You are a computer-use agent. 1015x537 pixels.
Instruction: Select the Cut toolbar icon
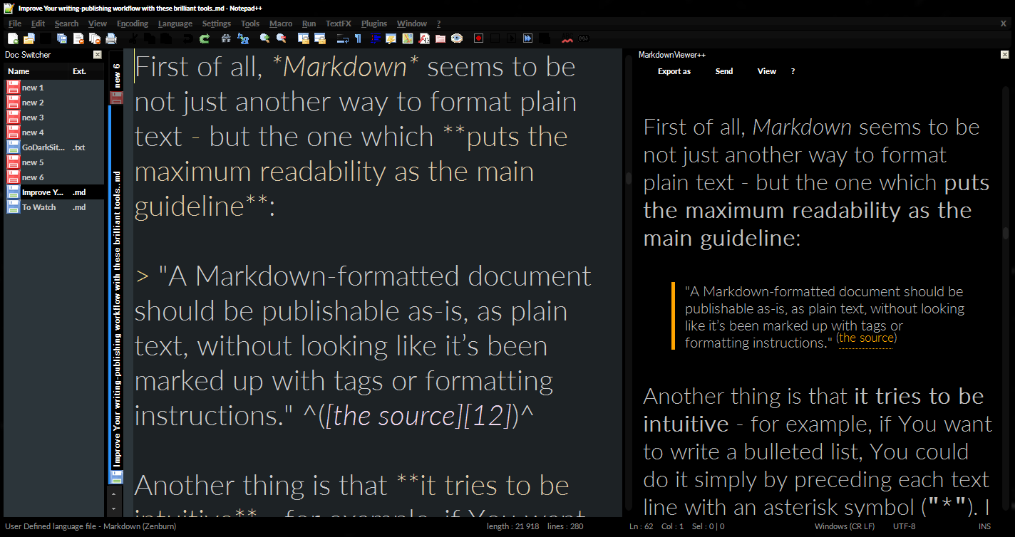click(x=135, y=38)
